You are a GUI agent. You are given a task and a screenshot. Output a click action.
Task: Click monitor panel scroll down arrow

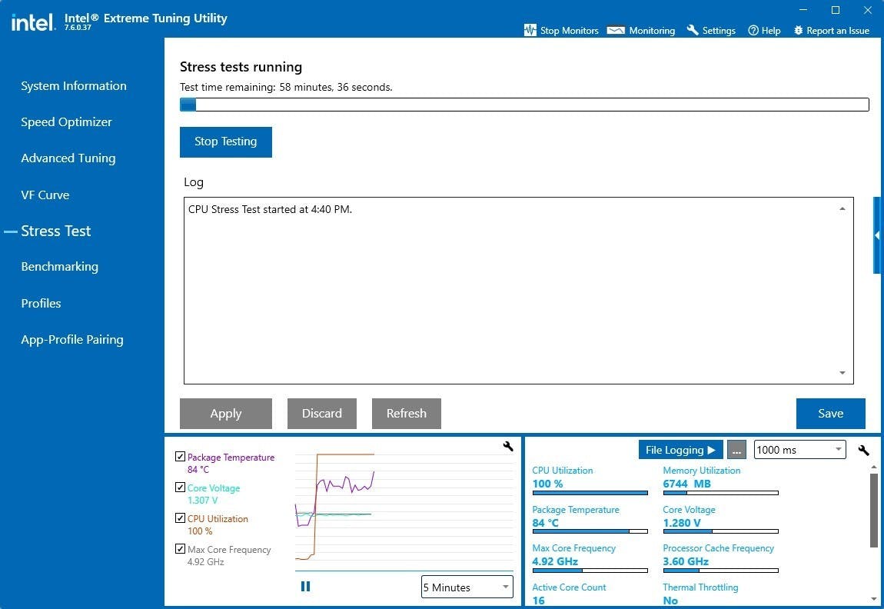coord(874,599)
